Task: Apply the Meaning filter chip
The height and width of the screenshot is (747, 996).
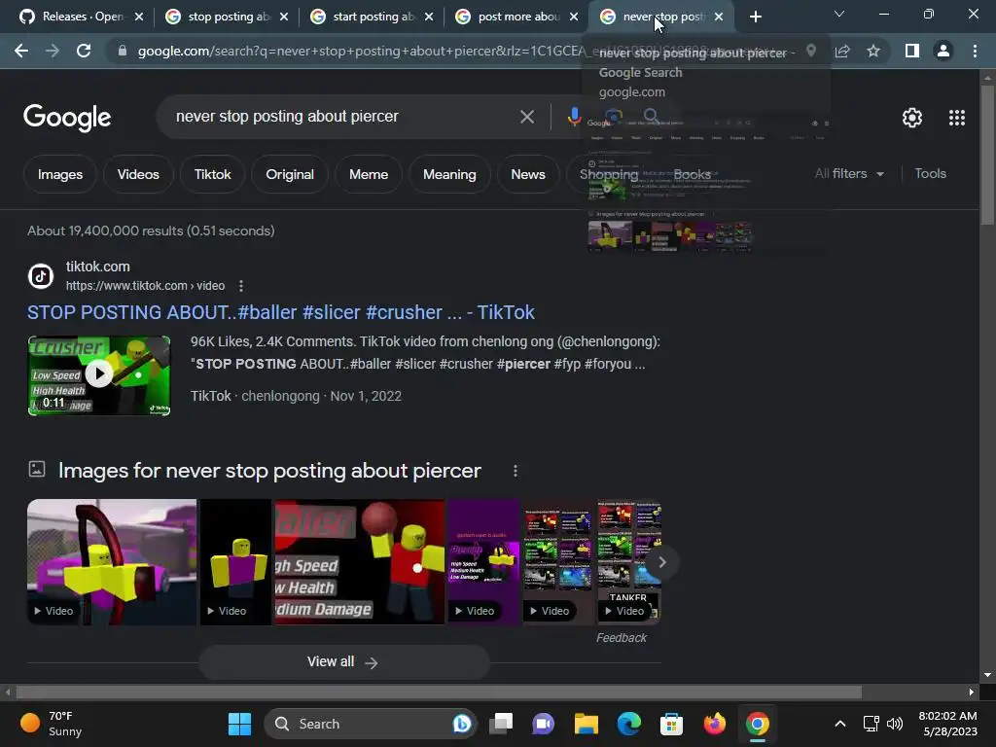Action: pos(449,174)
